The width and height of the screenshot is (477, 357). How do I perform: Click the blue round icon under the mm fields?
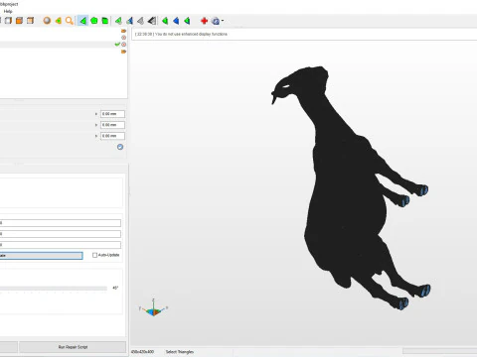click(120, 147)
